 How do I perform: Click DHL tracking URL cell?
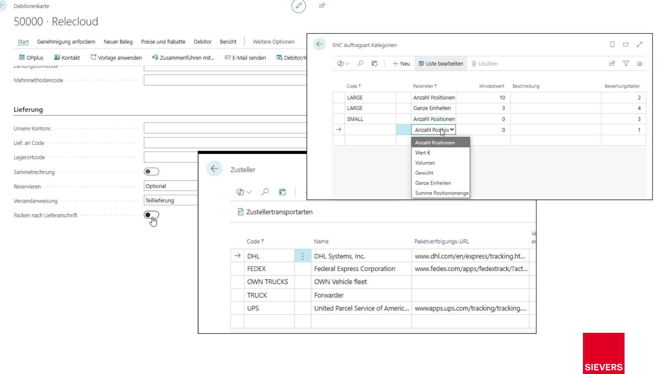pyautogui.click(x=470, y=256)
